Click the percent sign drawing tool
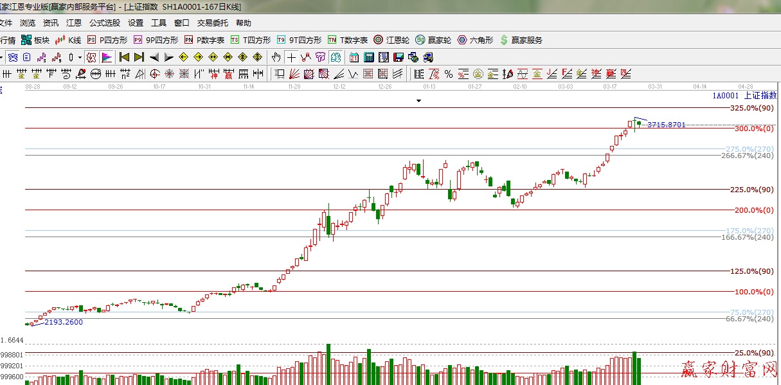 point(448,73)
